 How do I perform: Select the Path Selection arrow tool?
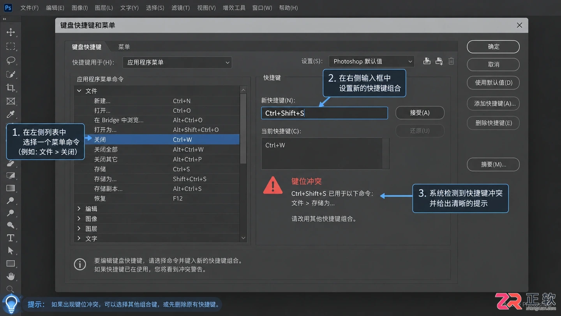pyautogui.click(x=11, y=250)
